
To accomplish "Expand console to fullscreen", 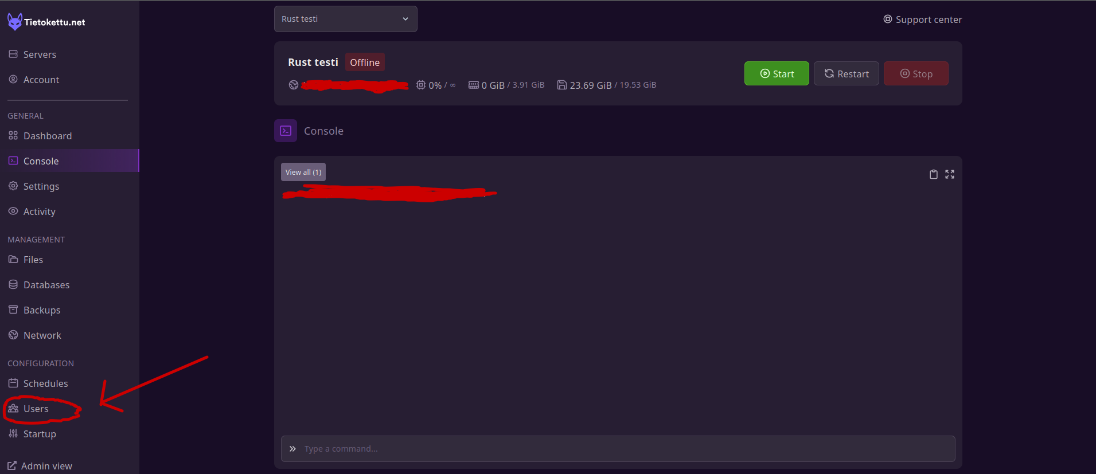I will (950, 174).
